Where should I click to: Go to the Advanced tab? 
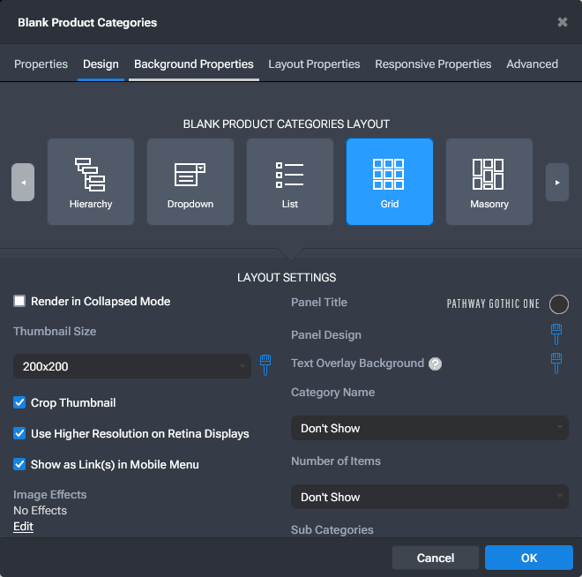(x=532, y=64)
